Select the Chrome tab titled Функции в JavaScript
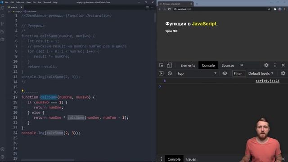288x162 pixels. [175, 4]
